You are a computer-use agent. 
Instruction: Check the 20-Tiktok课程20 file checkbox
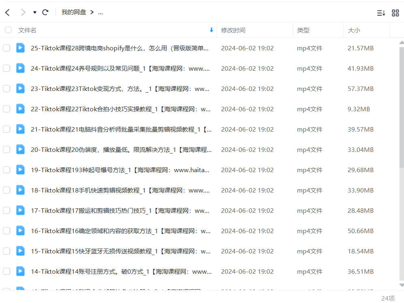pyautogui.click(x=6, y=150)
